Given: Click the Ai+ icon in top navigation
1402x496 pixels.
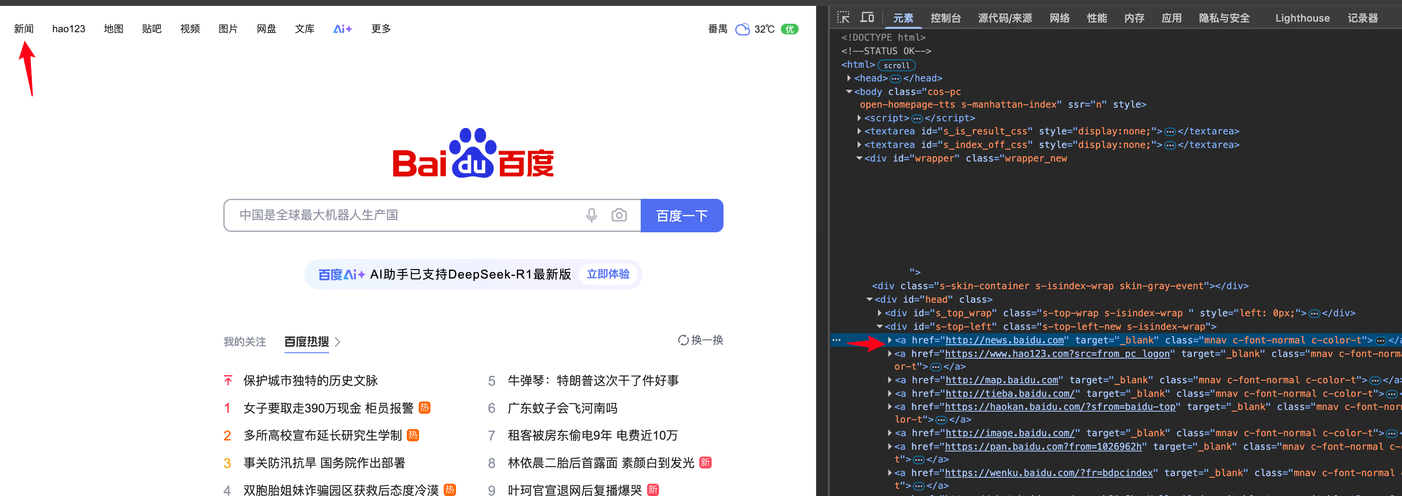Looking at the screenshot, I should [342, 29].
